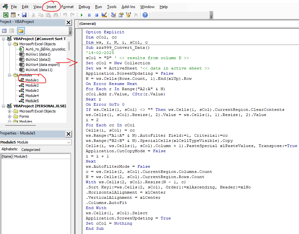Click the Undo arrow icon
This screenshot has width=299, height=234.
tap(65, 15)
